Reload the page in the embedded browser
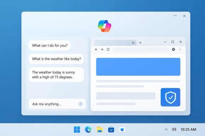This screenshot has width=205, height=136. 108,50
